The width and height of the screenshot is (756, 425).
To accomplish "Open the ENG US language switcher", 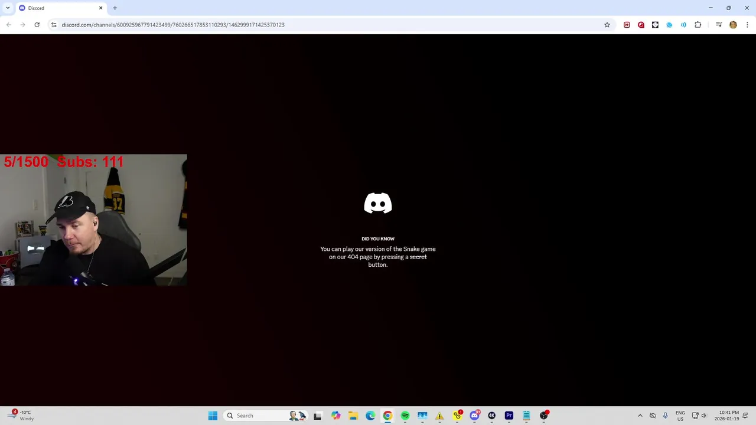I will 680,416.
